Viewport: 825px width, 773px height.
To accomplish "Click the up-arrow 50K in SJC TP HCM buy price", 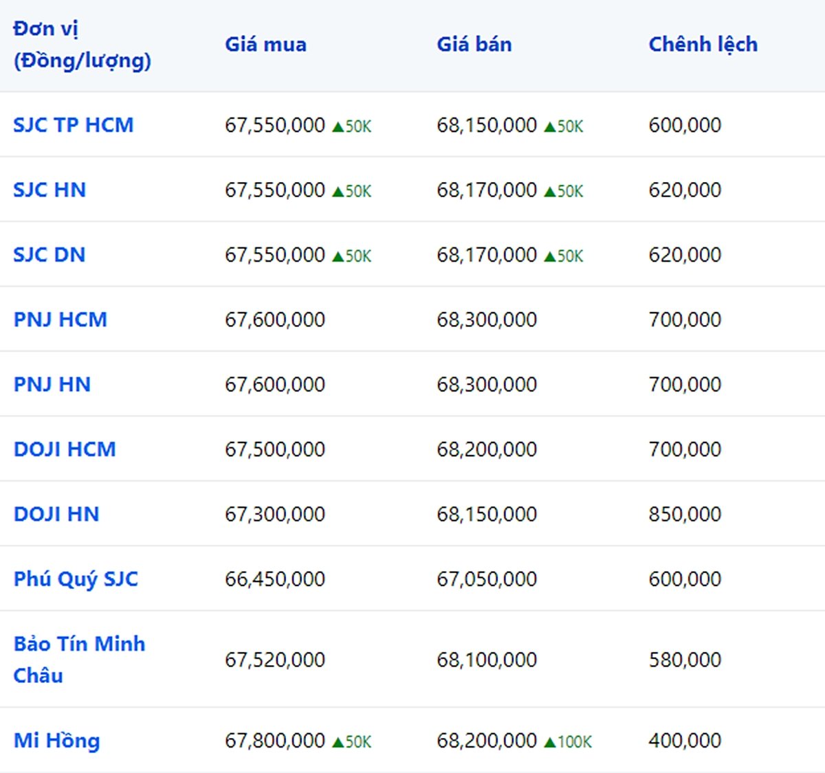I will point(351,126).
